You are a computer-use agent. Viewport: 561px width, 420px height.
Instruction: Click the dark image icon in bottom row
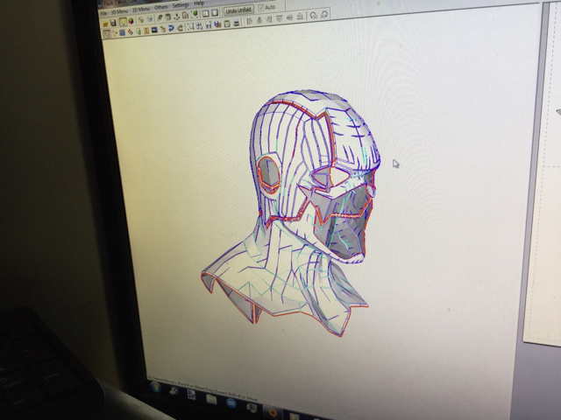(154, 30)
